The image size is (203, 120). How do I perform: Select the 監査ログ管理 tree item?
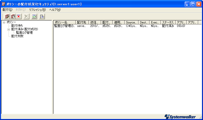pyautogui.click(x=24, y=33)
